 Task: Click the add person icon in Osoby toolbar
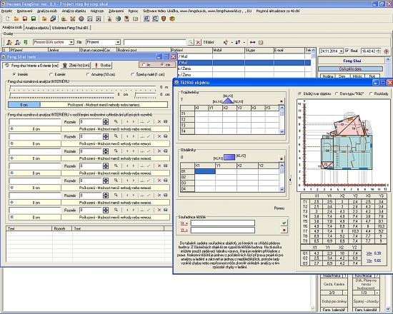tap(9, 42)
